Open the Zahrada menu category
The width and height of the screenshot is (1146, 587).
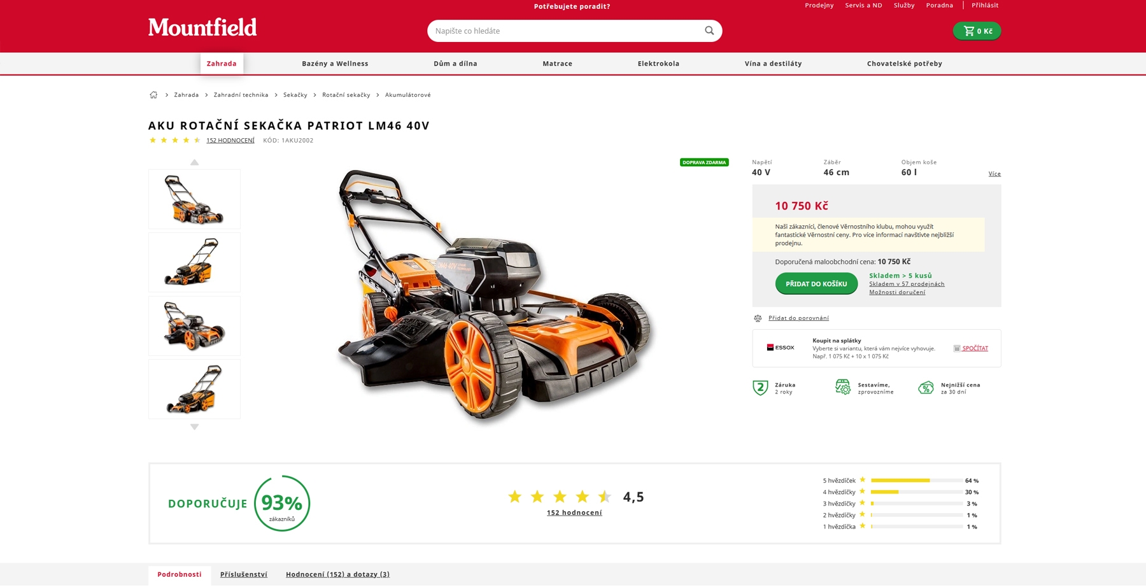222,64
